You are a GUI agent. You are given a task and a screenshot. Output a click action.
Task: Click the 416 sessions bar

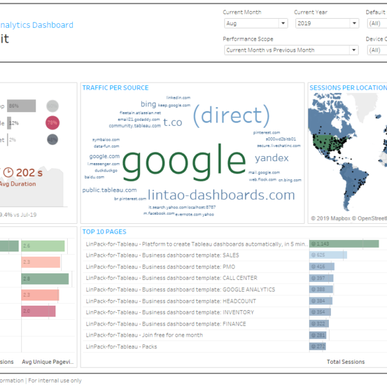click(x=322, y=266)
